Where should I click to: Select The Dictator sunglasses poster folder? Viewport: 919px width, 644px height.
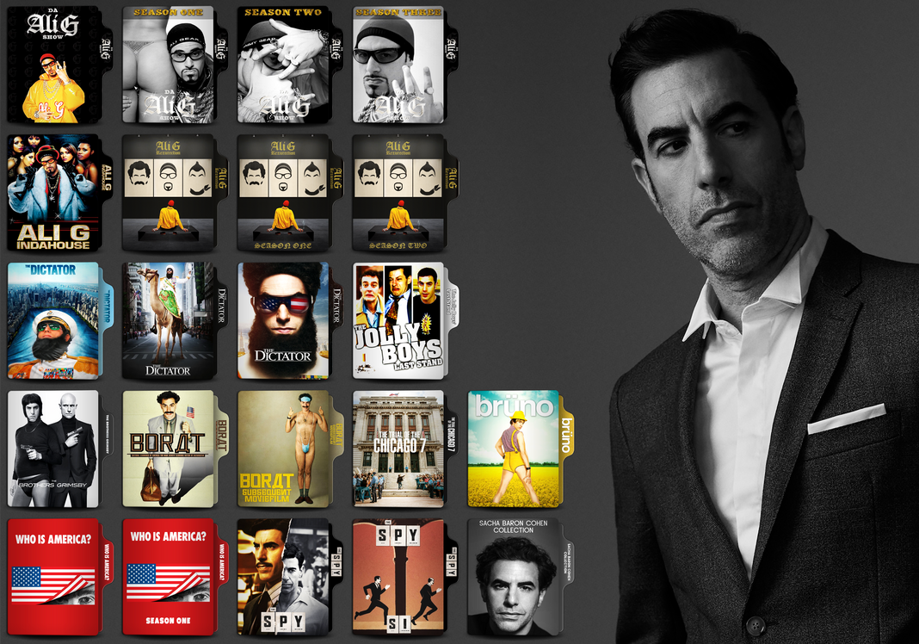(x=286, y=321)
